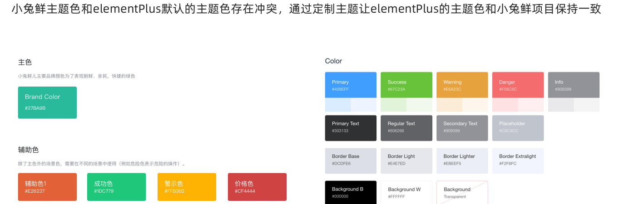
Task: Click the Regular Text #606266 swatch
Action: (x=406, y=128)
